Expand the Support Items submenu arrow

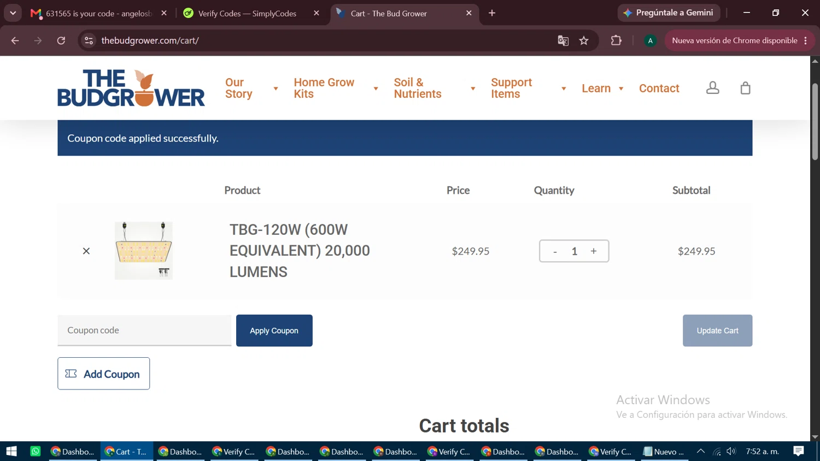564,88
